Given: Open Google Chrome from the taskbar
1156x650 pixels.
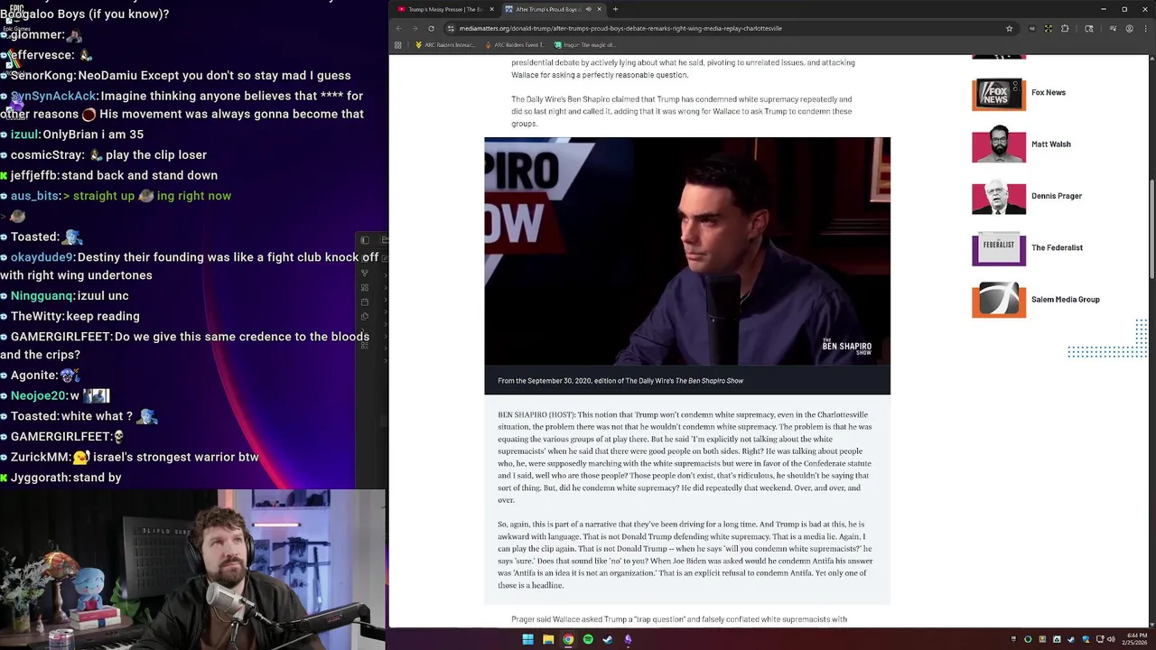Looking at the screenshot, I should (x=568, y=639).
